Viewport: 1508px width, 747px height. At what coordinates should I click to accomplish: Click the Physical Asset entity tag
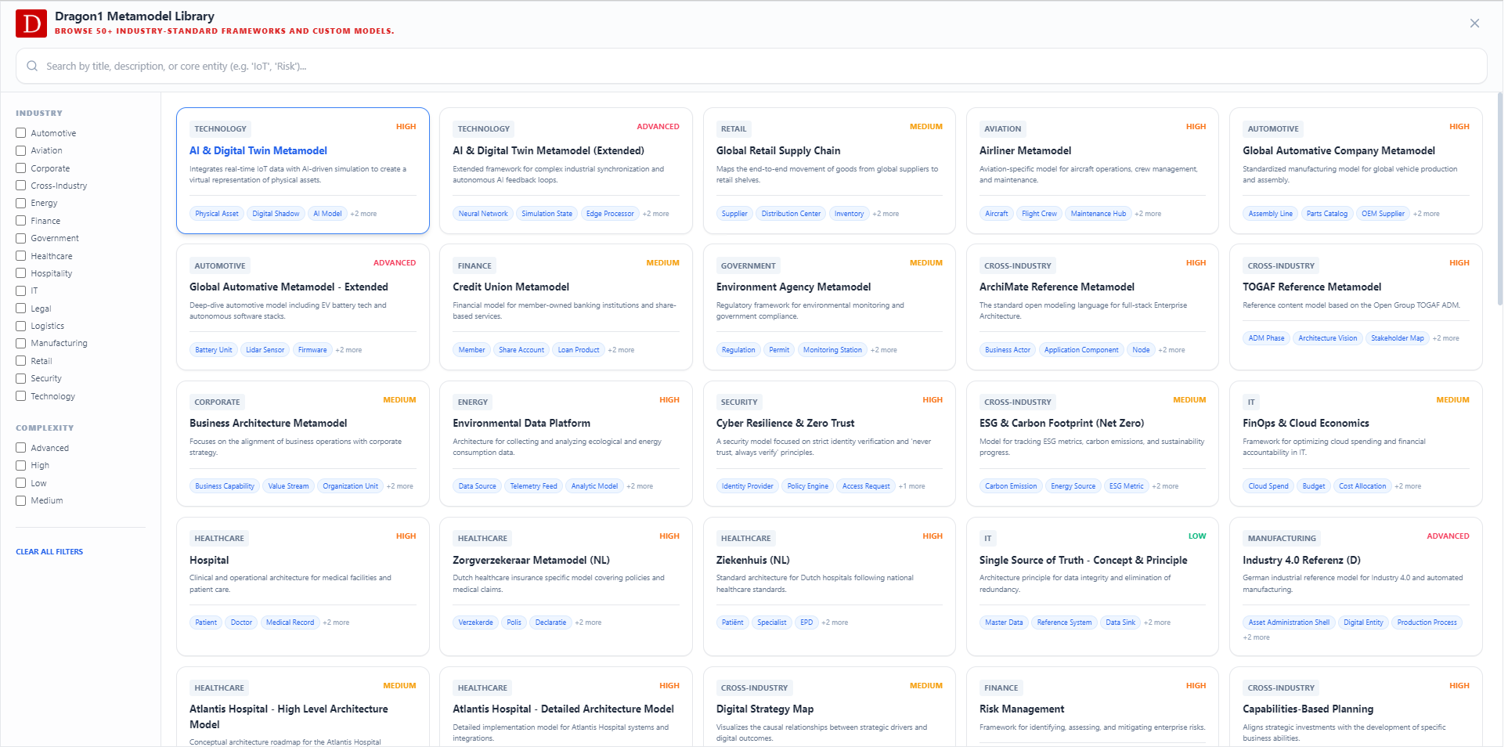tap(217, 214)
